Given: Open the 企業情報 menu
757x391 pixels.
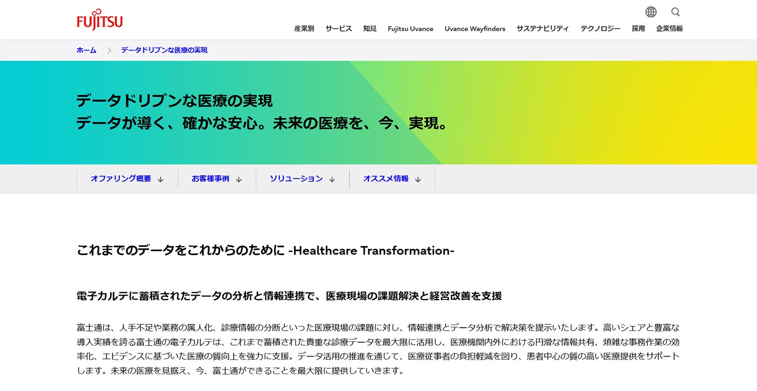Looking at the screenshot, I should pyautogui.click(x=669, y=28).
